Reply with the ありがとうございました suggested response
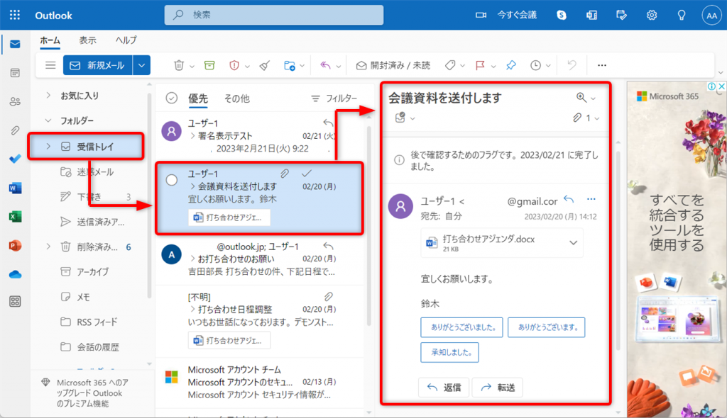 coord(461,327)
